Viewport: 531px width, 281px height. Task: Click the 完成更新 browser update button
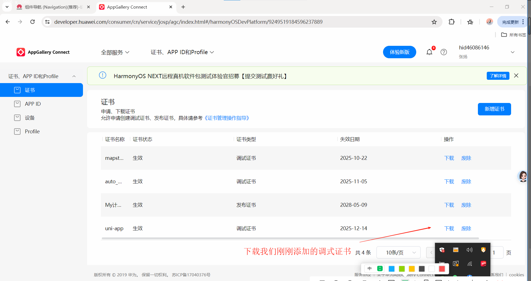[x=510, y=22]
